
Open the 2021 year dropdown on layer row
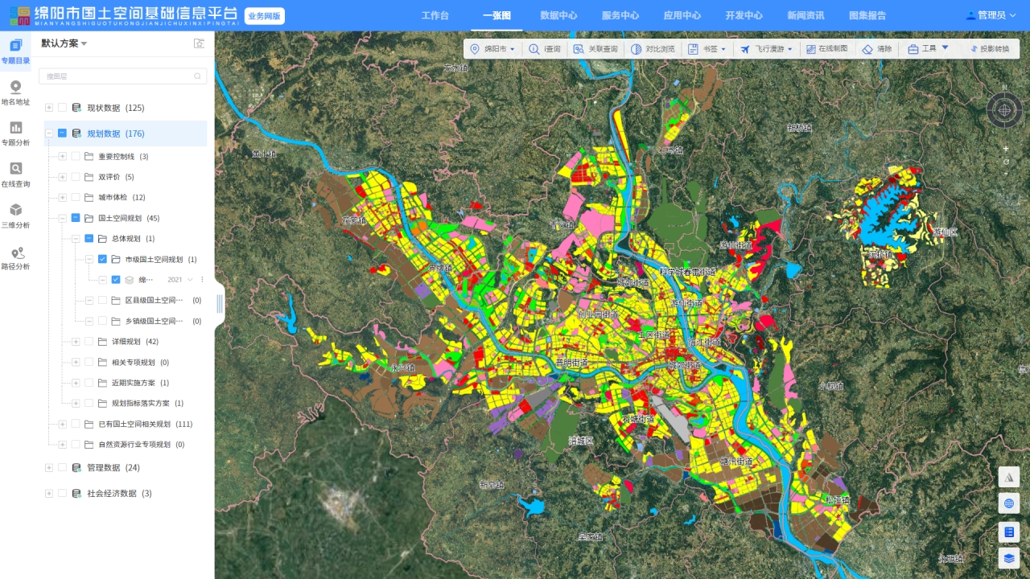(x=180, y=280)
